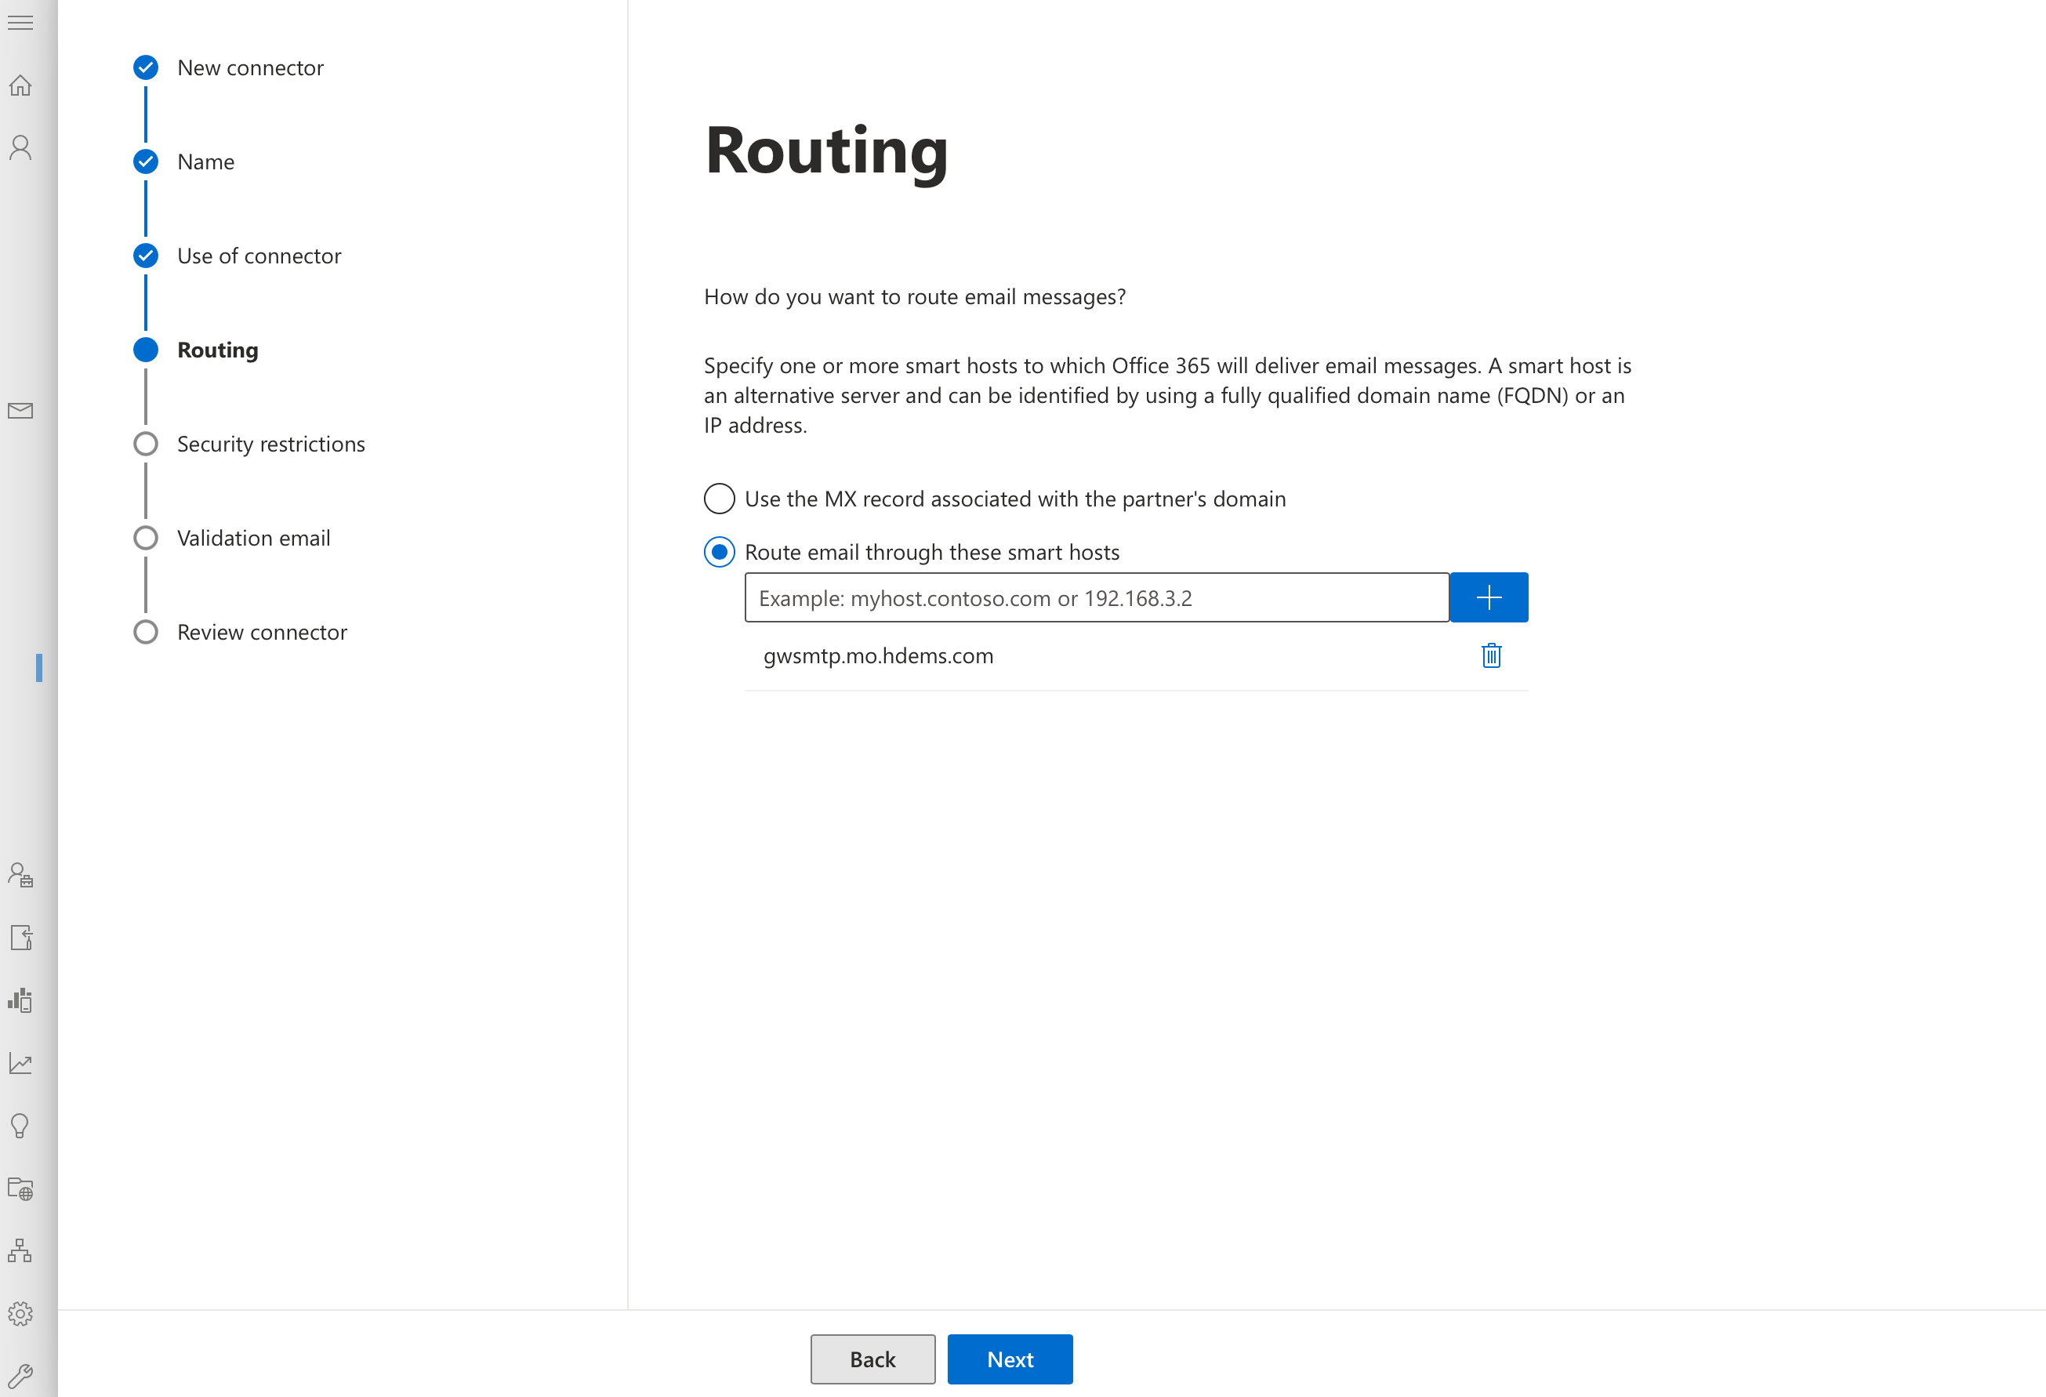Screen dimensions: 2046x1397
Task: Open Public folders globe-folder icon
Action: click(20, 1188)
